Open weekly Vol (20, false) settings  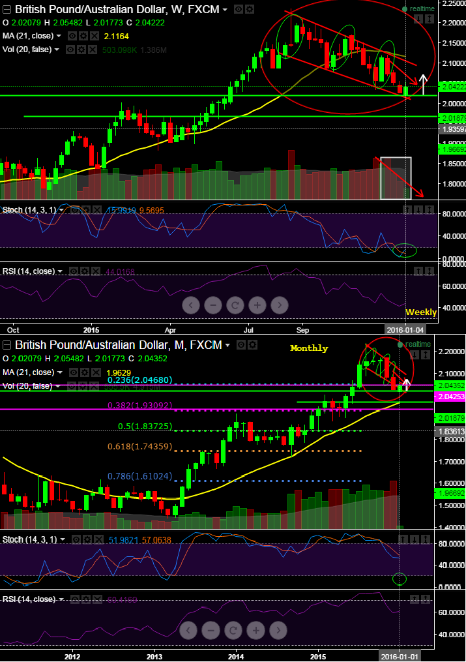click(81, 50)
